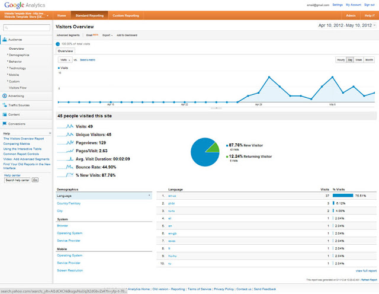
Task: Expand the Custom sidebar section
Action: pyautogui.click(x=14, y=81)
